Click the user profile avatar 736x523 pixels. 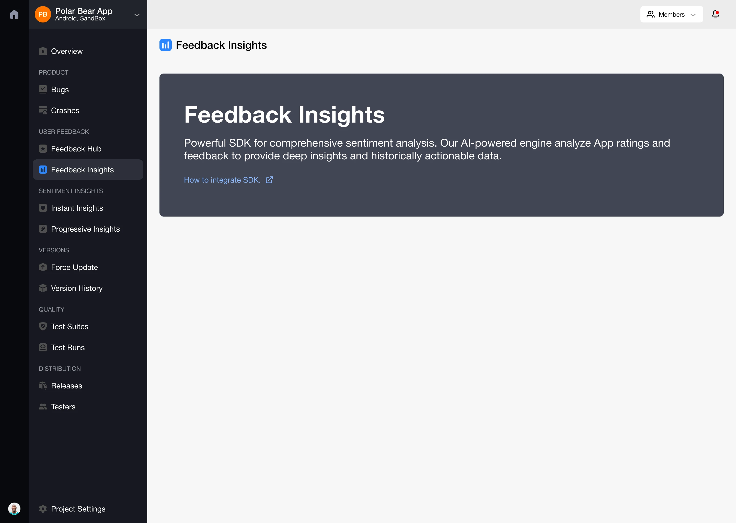pos(14,509)
